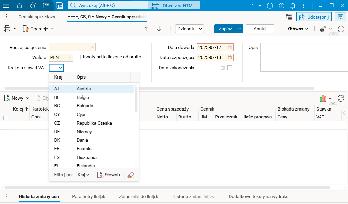
Task: Open the notifications bell
Action: (293, 6)
